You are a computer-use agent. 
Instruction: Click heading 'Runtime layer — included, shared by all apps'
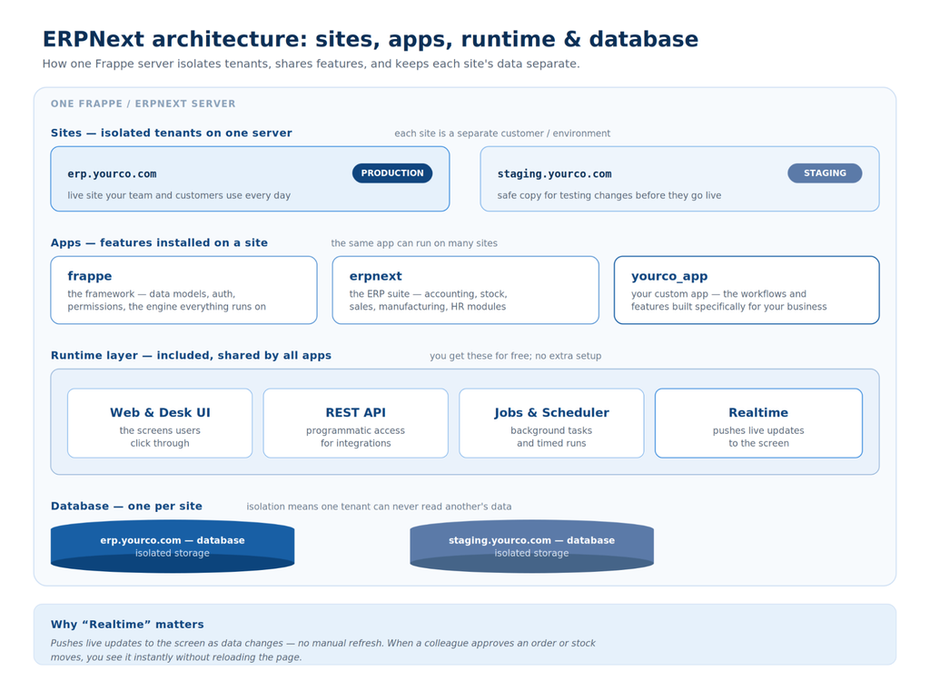[x=191, y=355]
